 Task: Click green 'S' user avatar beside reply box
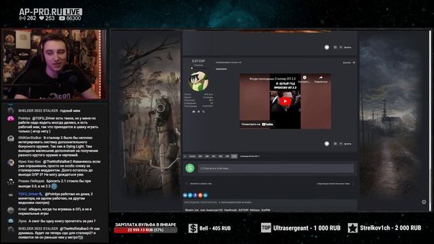pos(190,168)
